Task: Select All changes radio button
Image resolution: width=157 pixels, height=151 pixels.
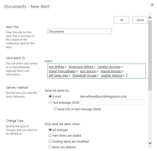Action: (50, 130)
